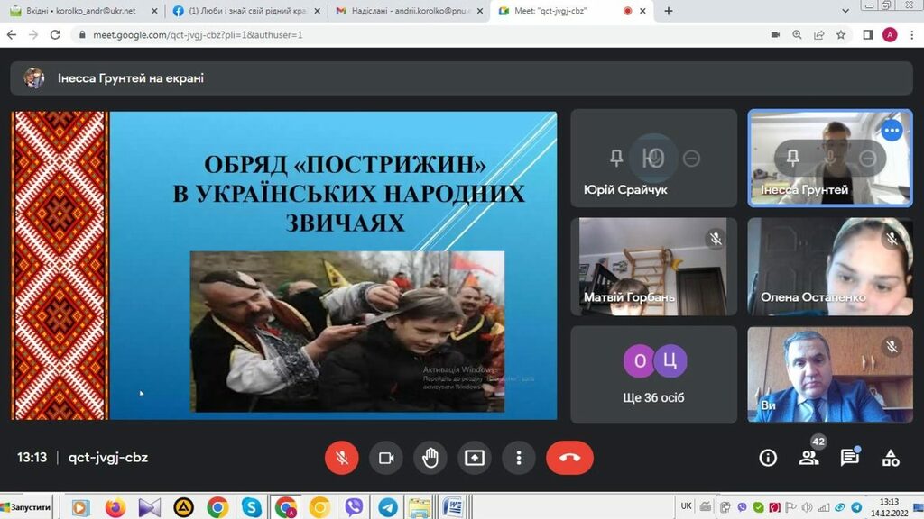Pin Юрій Срайчук's tile to the screen
The height and width of the screenshot is (519, 924).
click(x=616, y=159)
